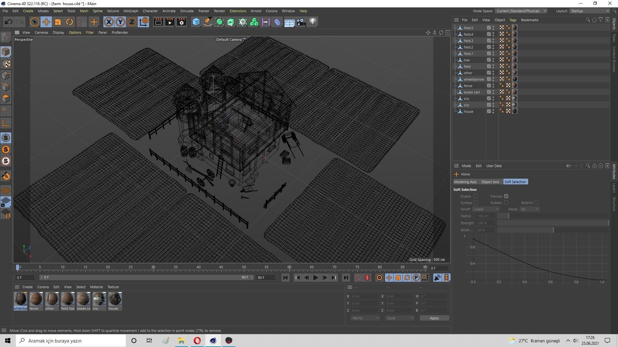Toggle Z axis lock icon
Image resolution: width=618 pixels, height=347 pixels.
coord(132,22)
